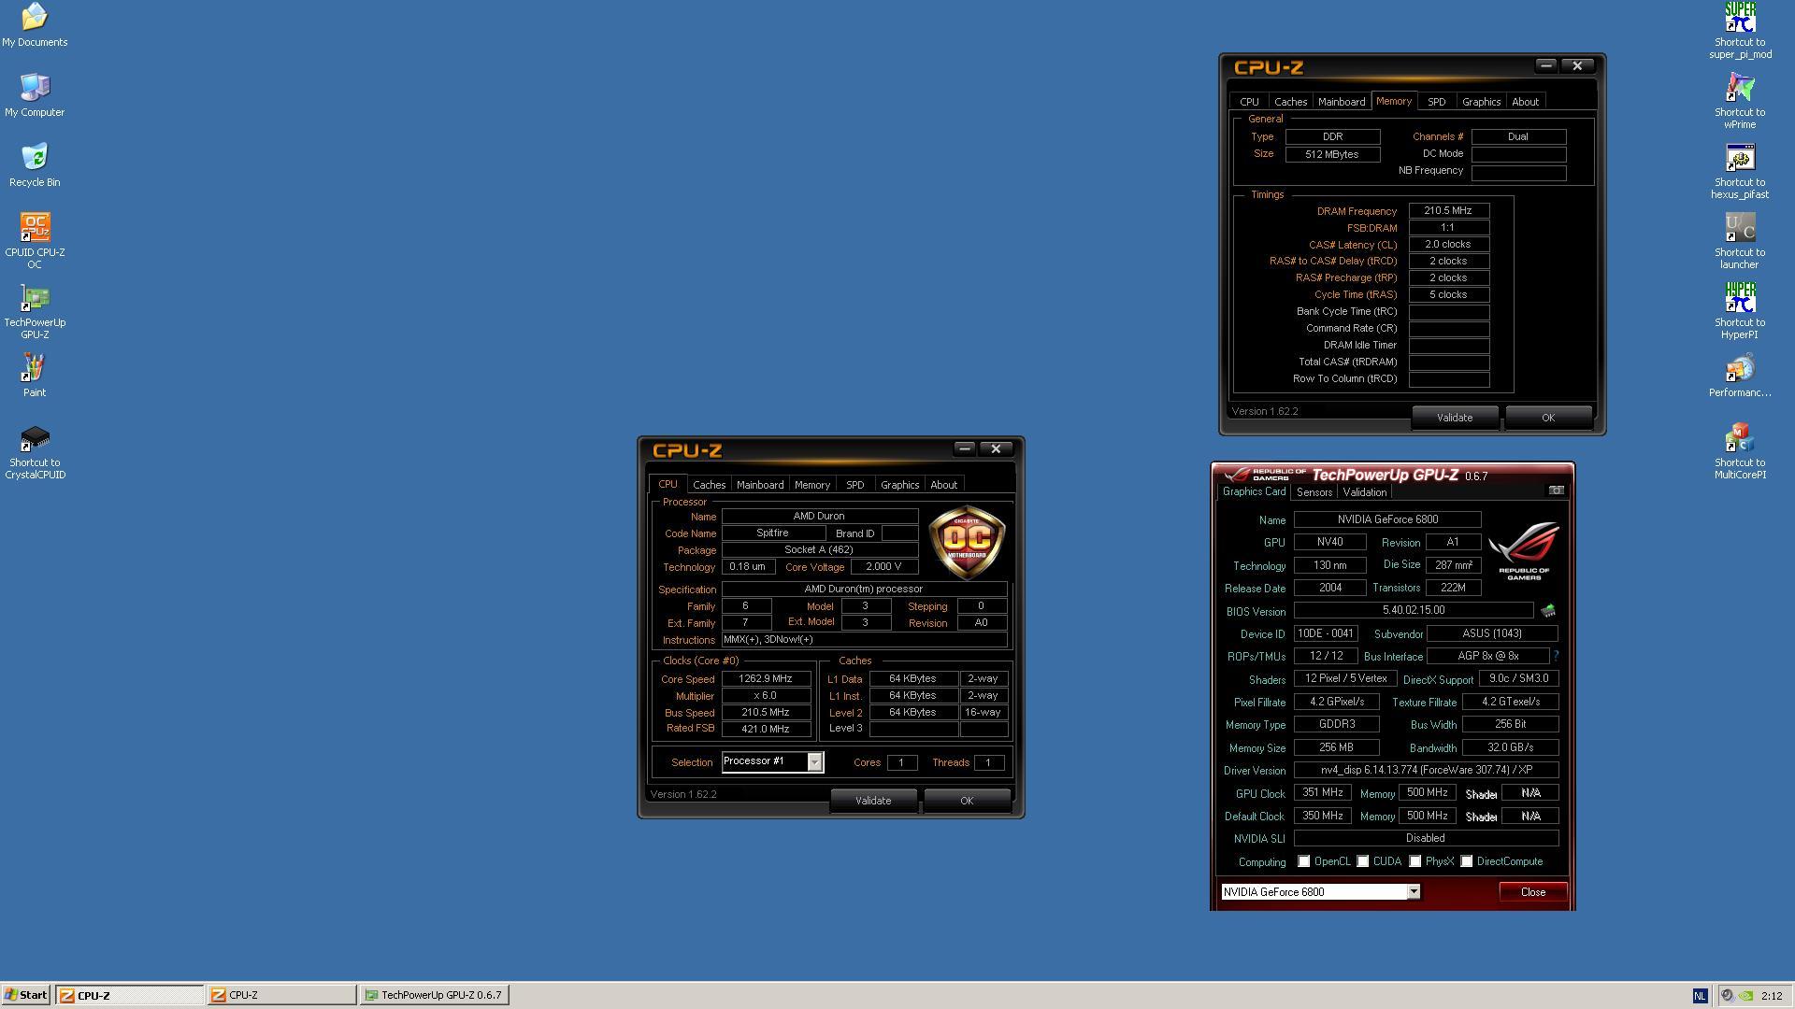This screenshot has height=1009, width=1795.
Task: Switch to SPD tab in CPU-Z Memory window
Action: 1436,102
